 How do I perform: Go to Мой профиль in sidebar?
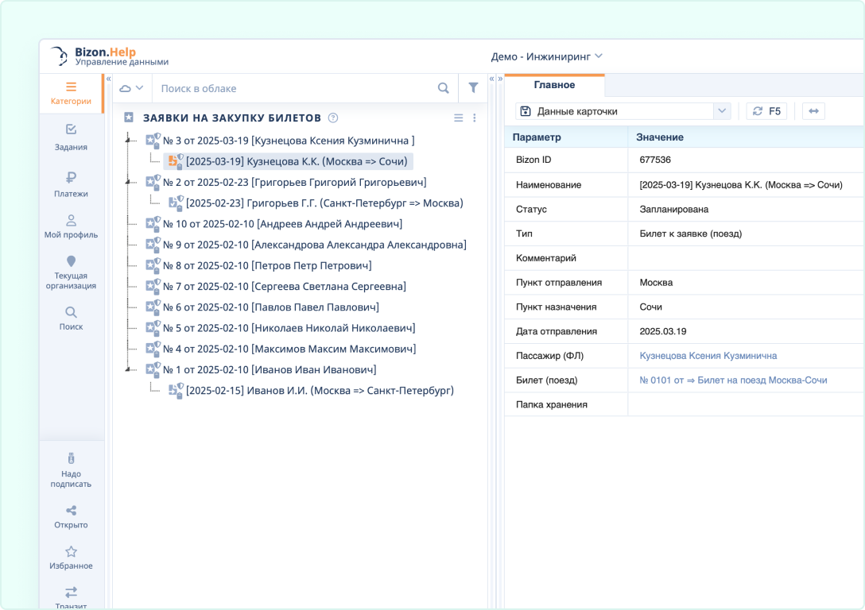[x=71, y=226]
